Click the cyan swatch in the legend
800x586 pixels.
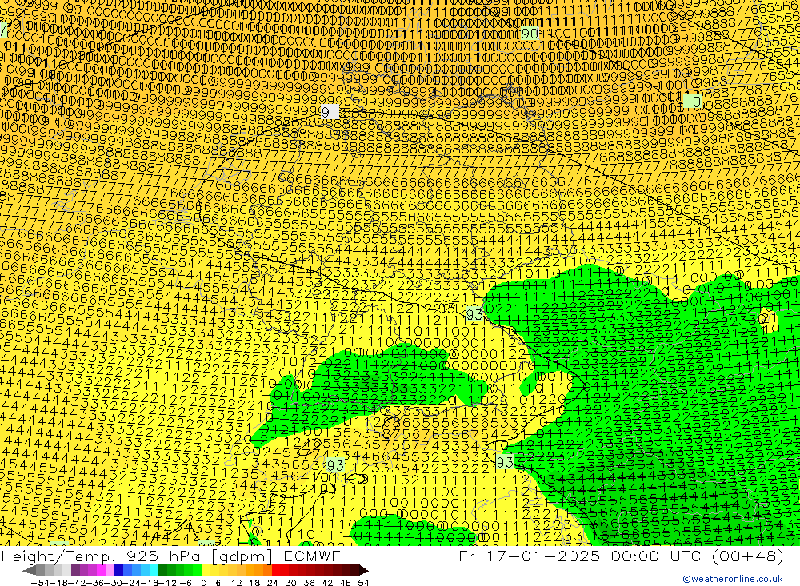[154, 571]
